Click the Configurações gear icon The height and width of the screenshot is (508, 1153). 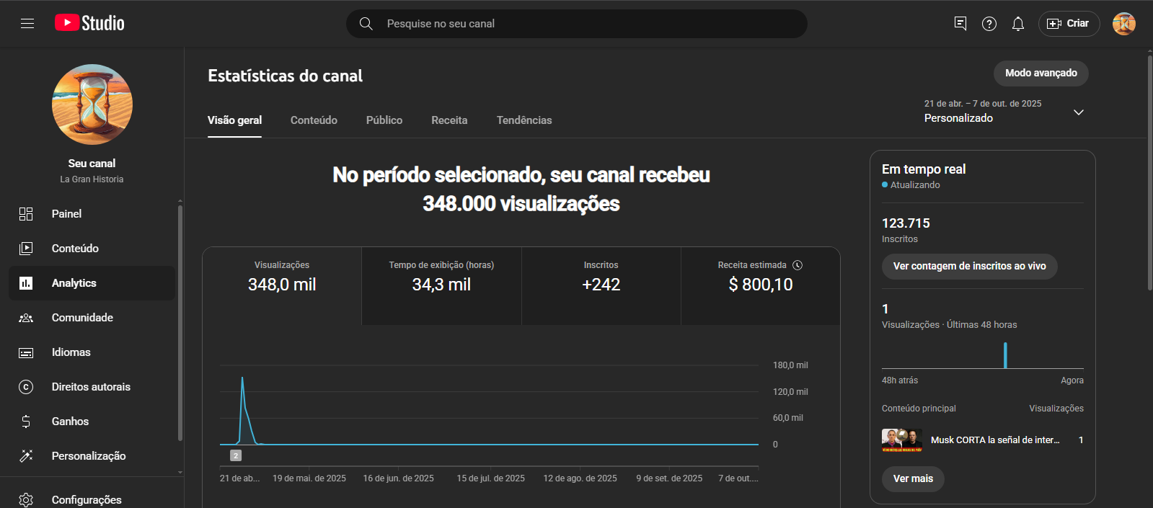[26, 500]
